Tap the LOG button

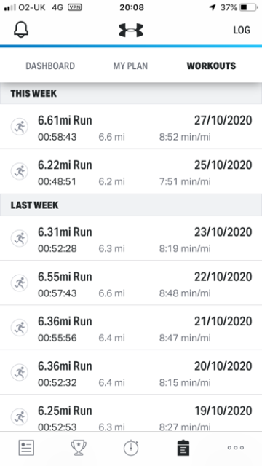coord(242,30)
